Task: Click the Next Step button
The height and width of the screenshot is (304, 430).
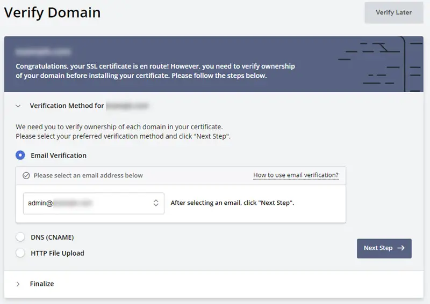Action: 384,248
